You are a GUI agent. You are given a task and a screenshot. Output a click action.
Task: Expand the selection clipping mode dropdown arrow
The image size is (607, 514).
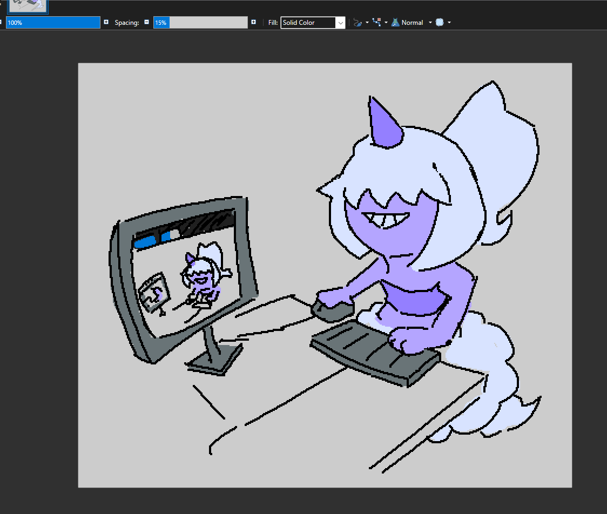pos(386,23)
